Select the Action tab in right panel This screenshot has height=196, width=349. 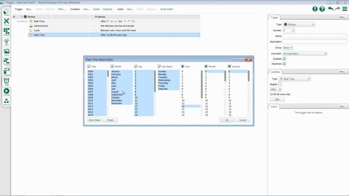pos(274,107)
